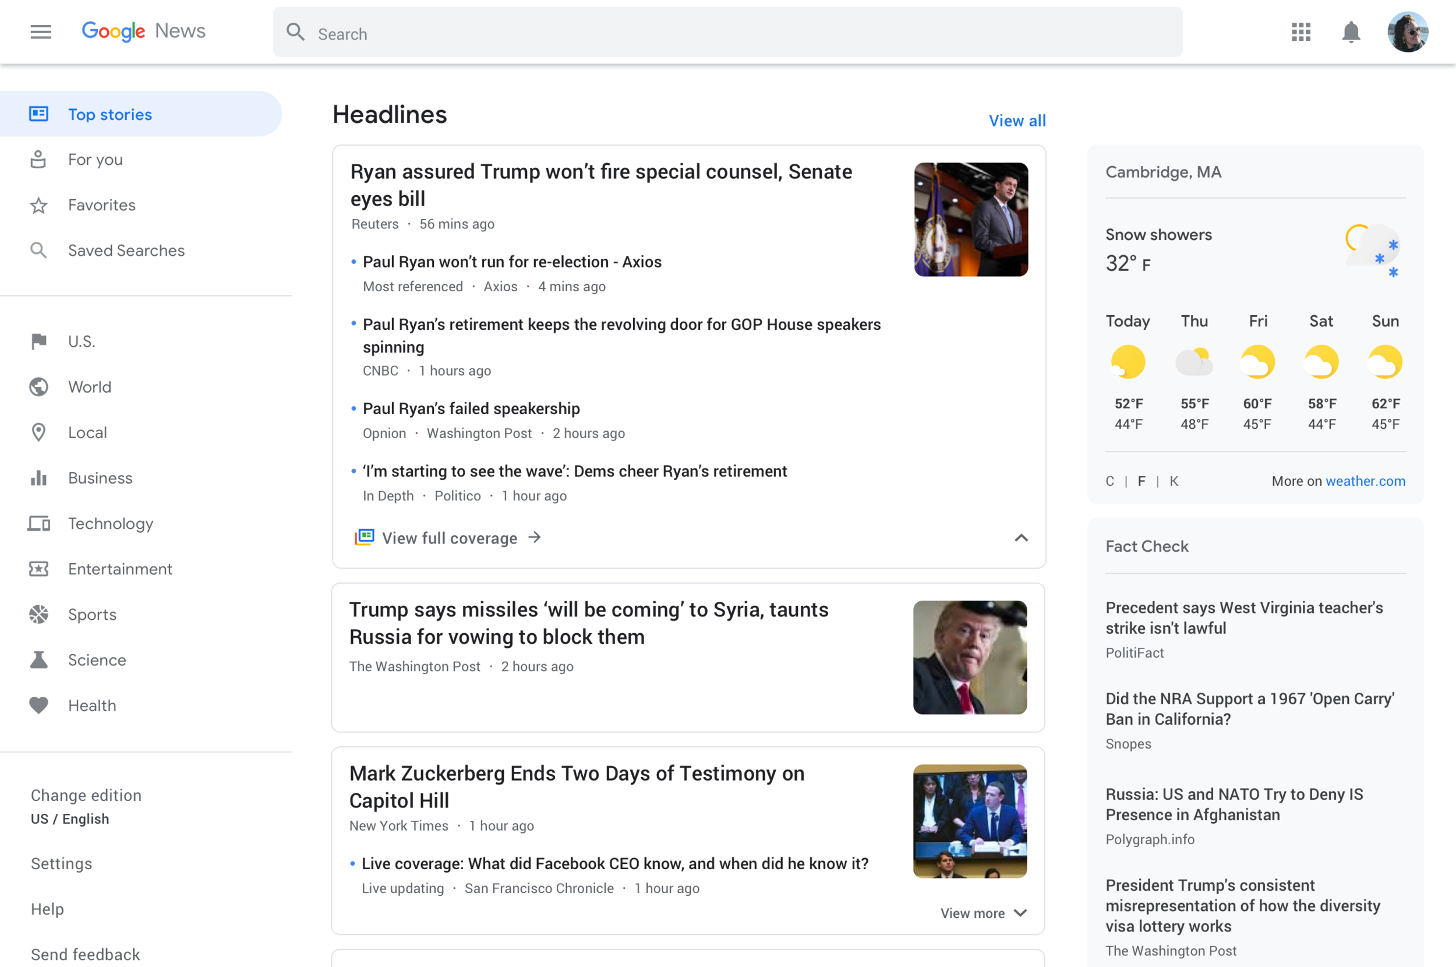Image resolution: width=1456 pixels, height=967 pixels.
Task: Open PolitiFact West Virginia teacher's strike fact check
Action: [1244, 618]
